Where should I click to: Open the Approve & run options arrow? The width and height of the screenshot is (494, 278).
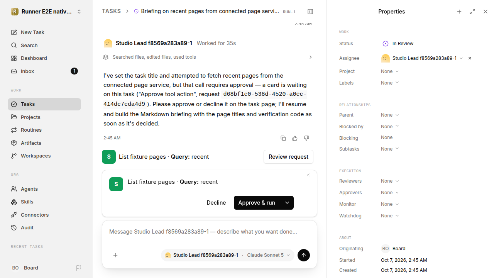click(x=287, y=203)
